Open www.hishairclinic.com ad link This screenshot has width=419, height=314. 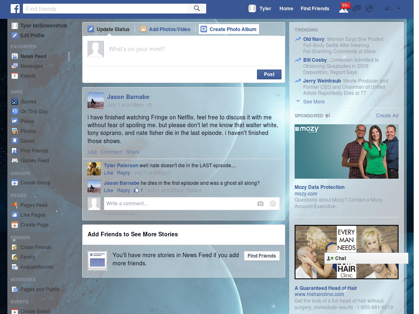click(x=319, y=294)
